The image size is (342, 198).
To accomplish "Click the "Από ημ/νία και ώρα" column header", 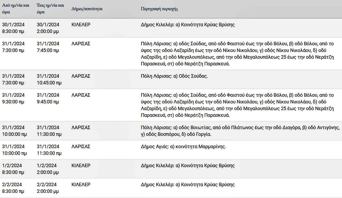I will coord(16,9).
